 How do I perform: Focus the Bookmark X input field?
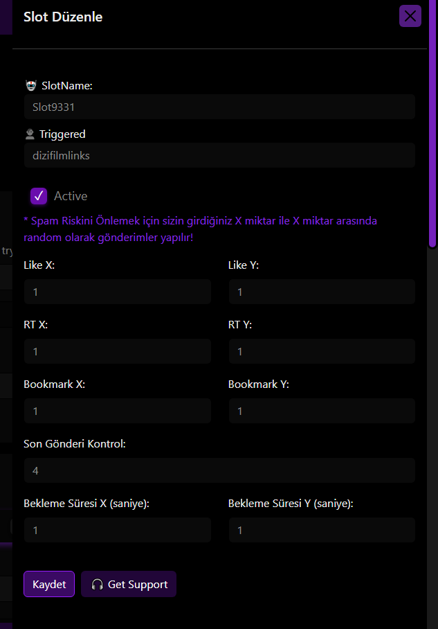(x=118, y=411)
